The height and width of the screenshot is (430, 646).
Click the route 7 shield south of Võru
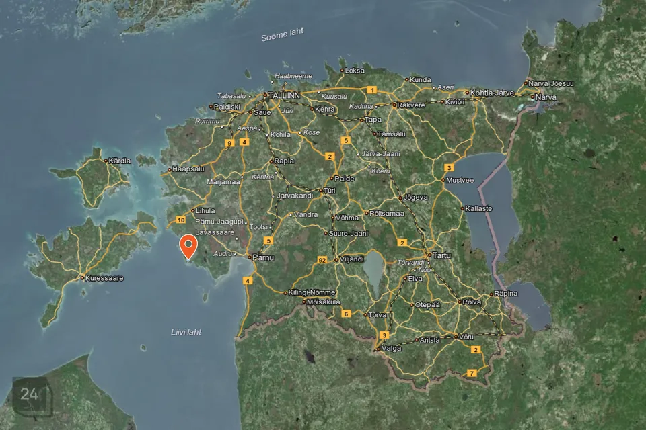coord(472,372)
